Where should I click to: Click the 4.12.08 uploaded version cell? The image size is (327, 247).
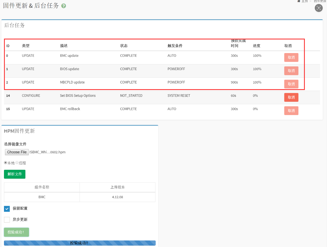[117, 197]
